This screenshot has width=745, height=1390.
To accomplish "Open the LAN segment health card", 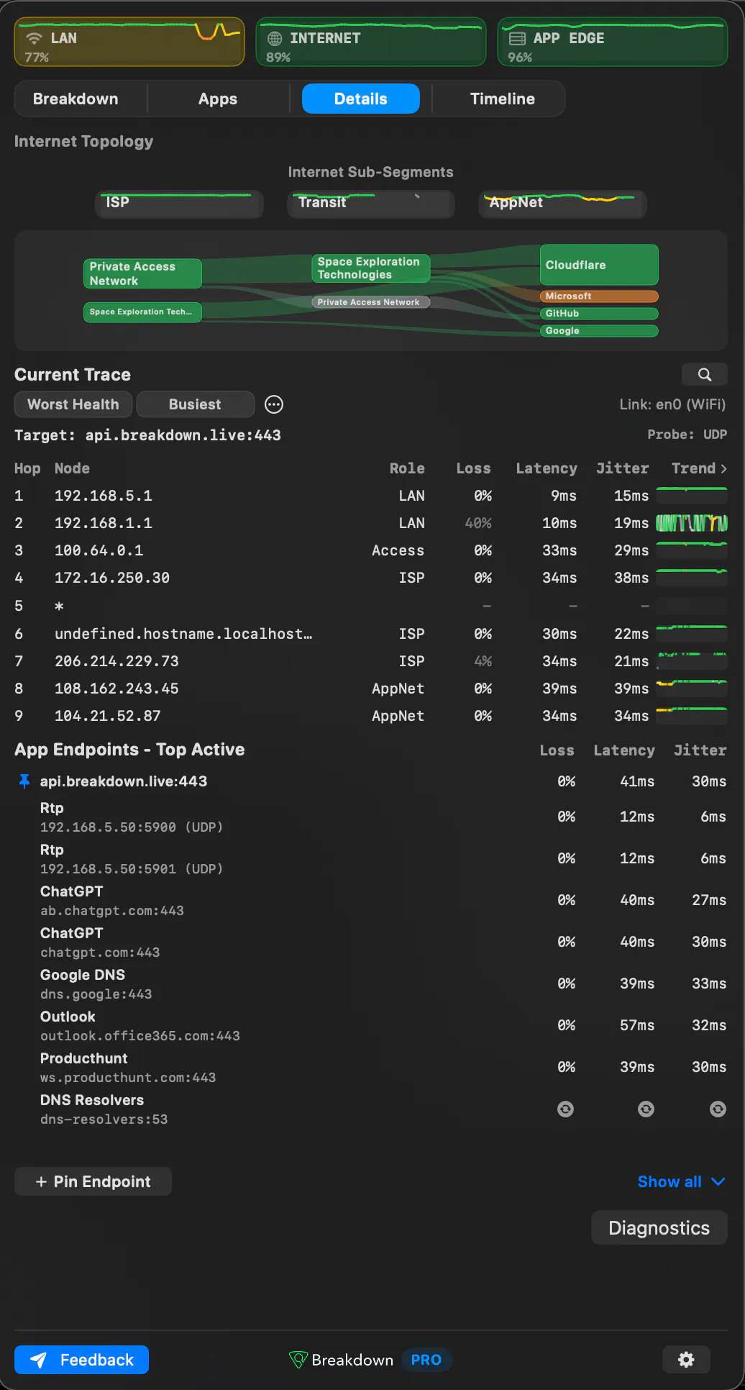I will [129, 42].
